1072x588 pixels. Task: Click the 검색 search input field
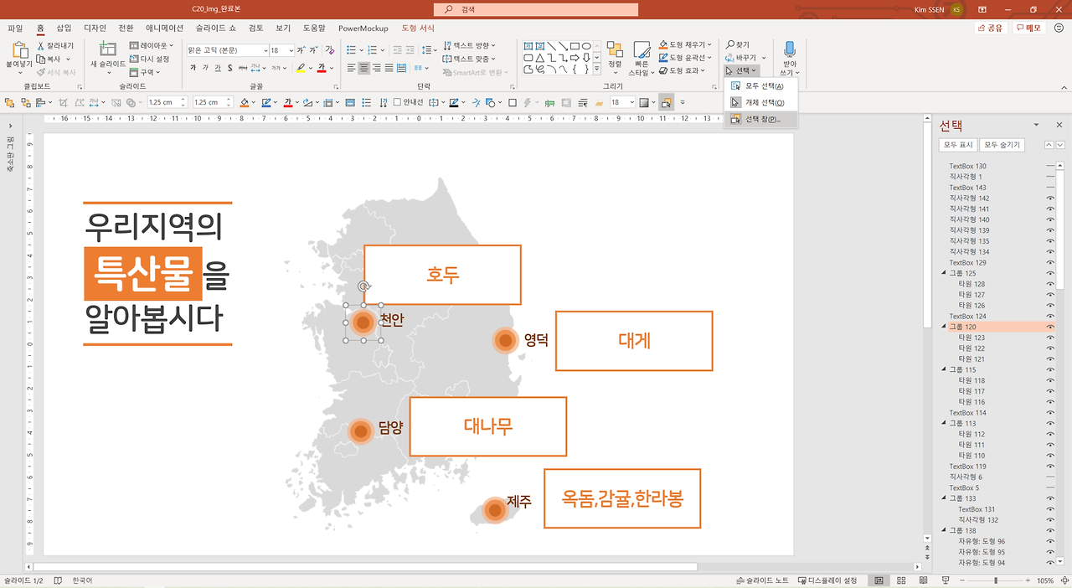(x=536, y=10)
